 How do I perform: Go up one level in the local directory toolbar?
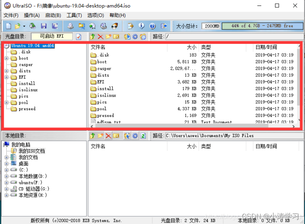point(93,136)
